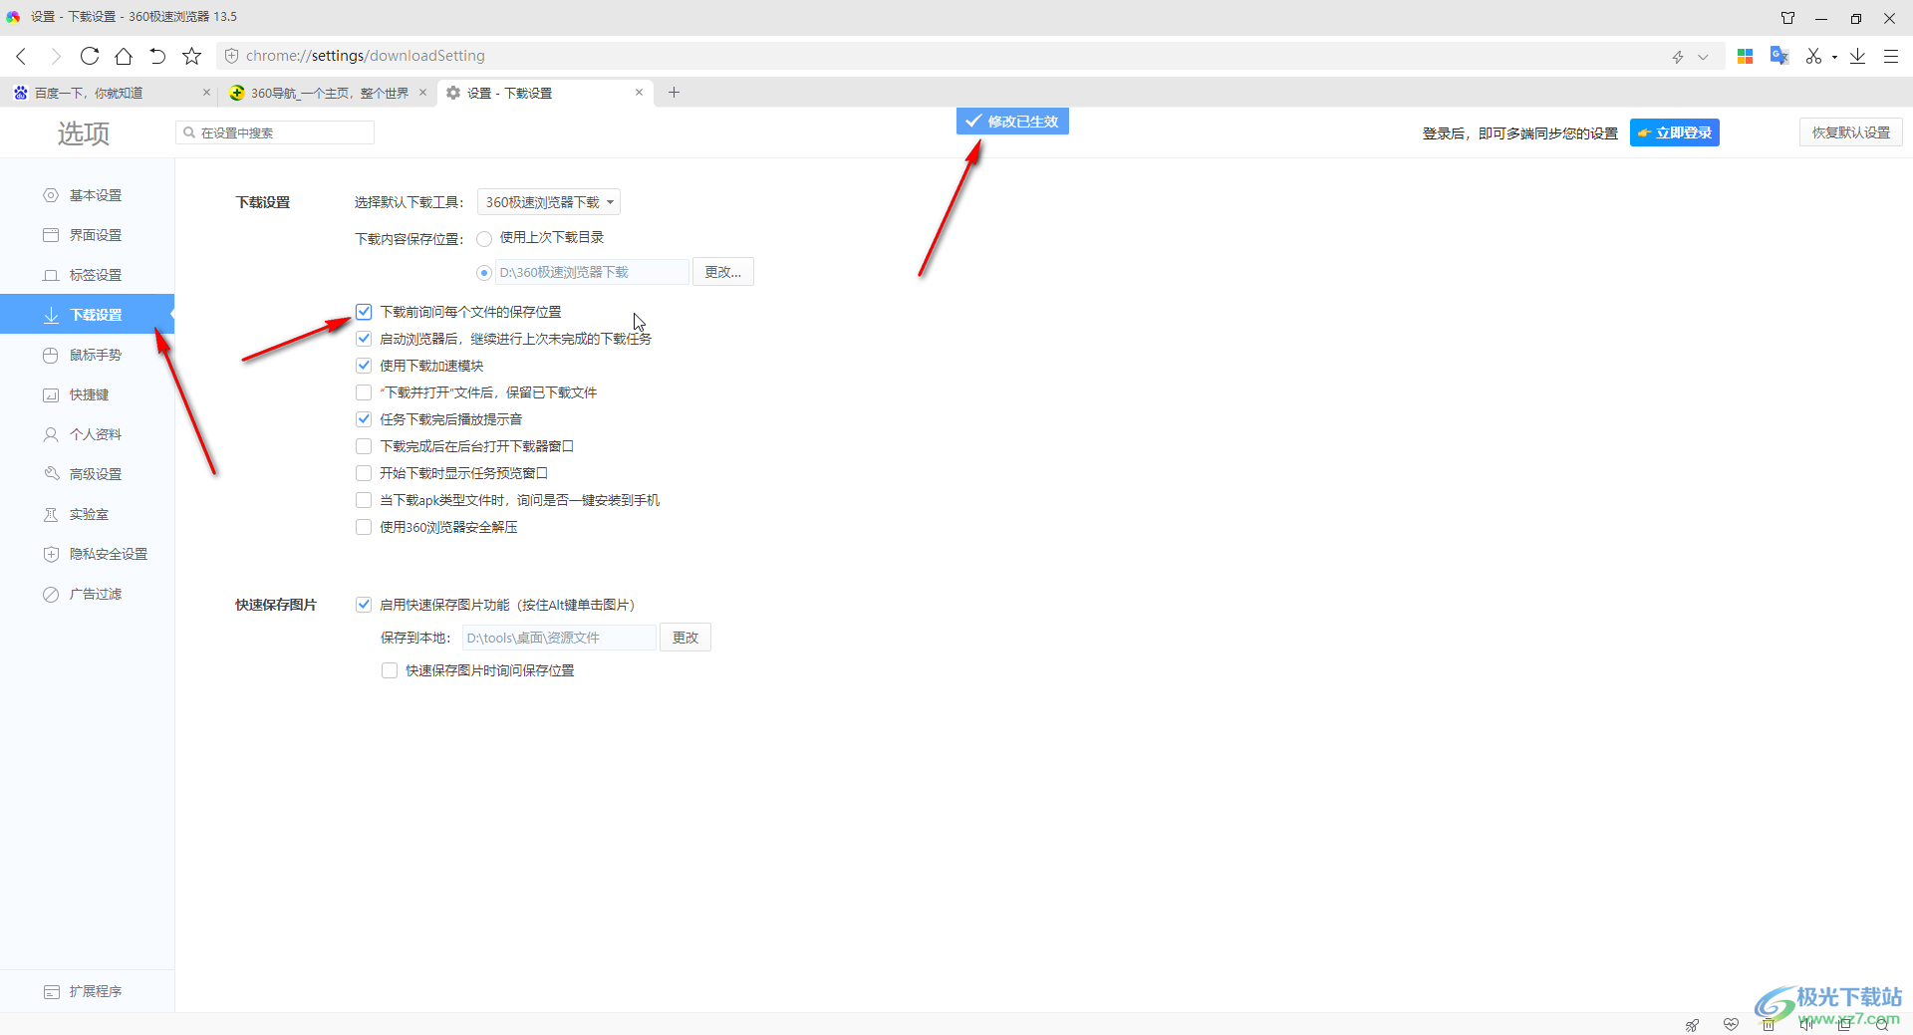Viewport: 1913px width, 1035px height.
Task: Open 界面设置 in the sidebar
Action: (x=87, y=235)
